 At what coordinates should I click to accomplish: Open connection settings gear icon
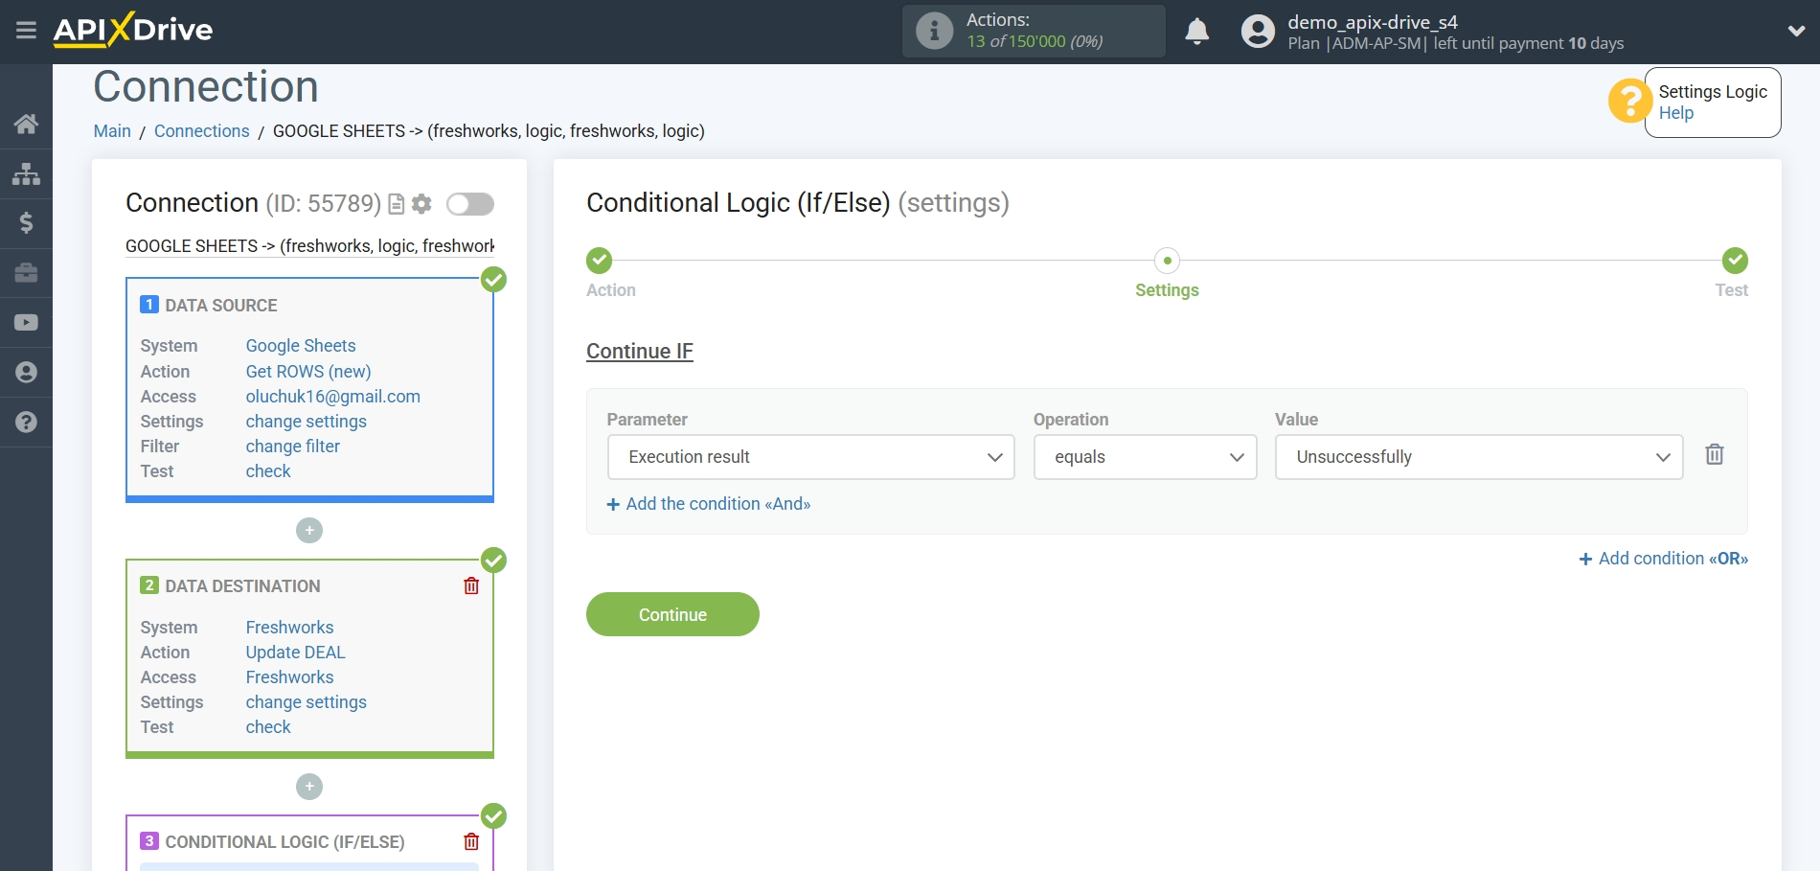[421, 204]
